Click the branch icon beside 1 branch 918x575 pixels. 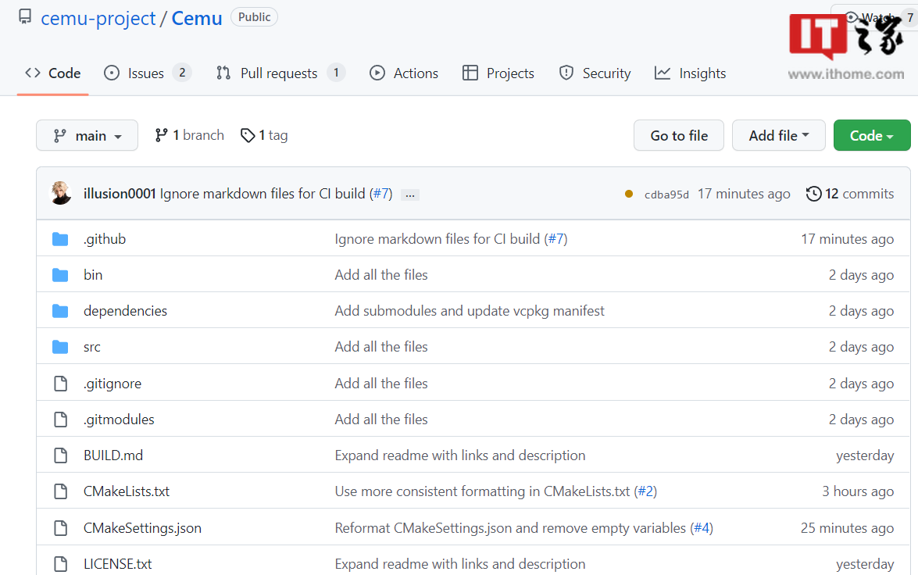coord(161,135)
